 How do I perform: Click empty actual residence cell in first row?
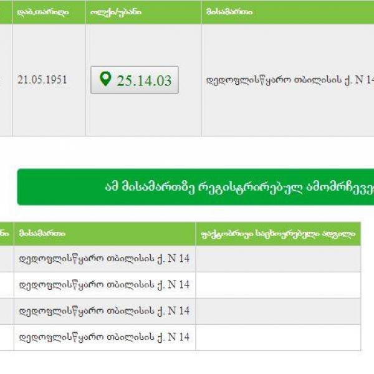coord(277,259)
